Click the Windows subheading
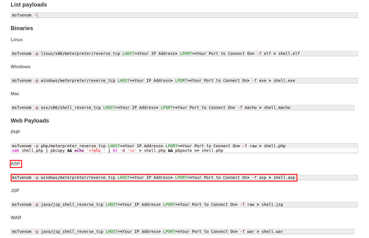 [x=20, y=67]
